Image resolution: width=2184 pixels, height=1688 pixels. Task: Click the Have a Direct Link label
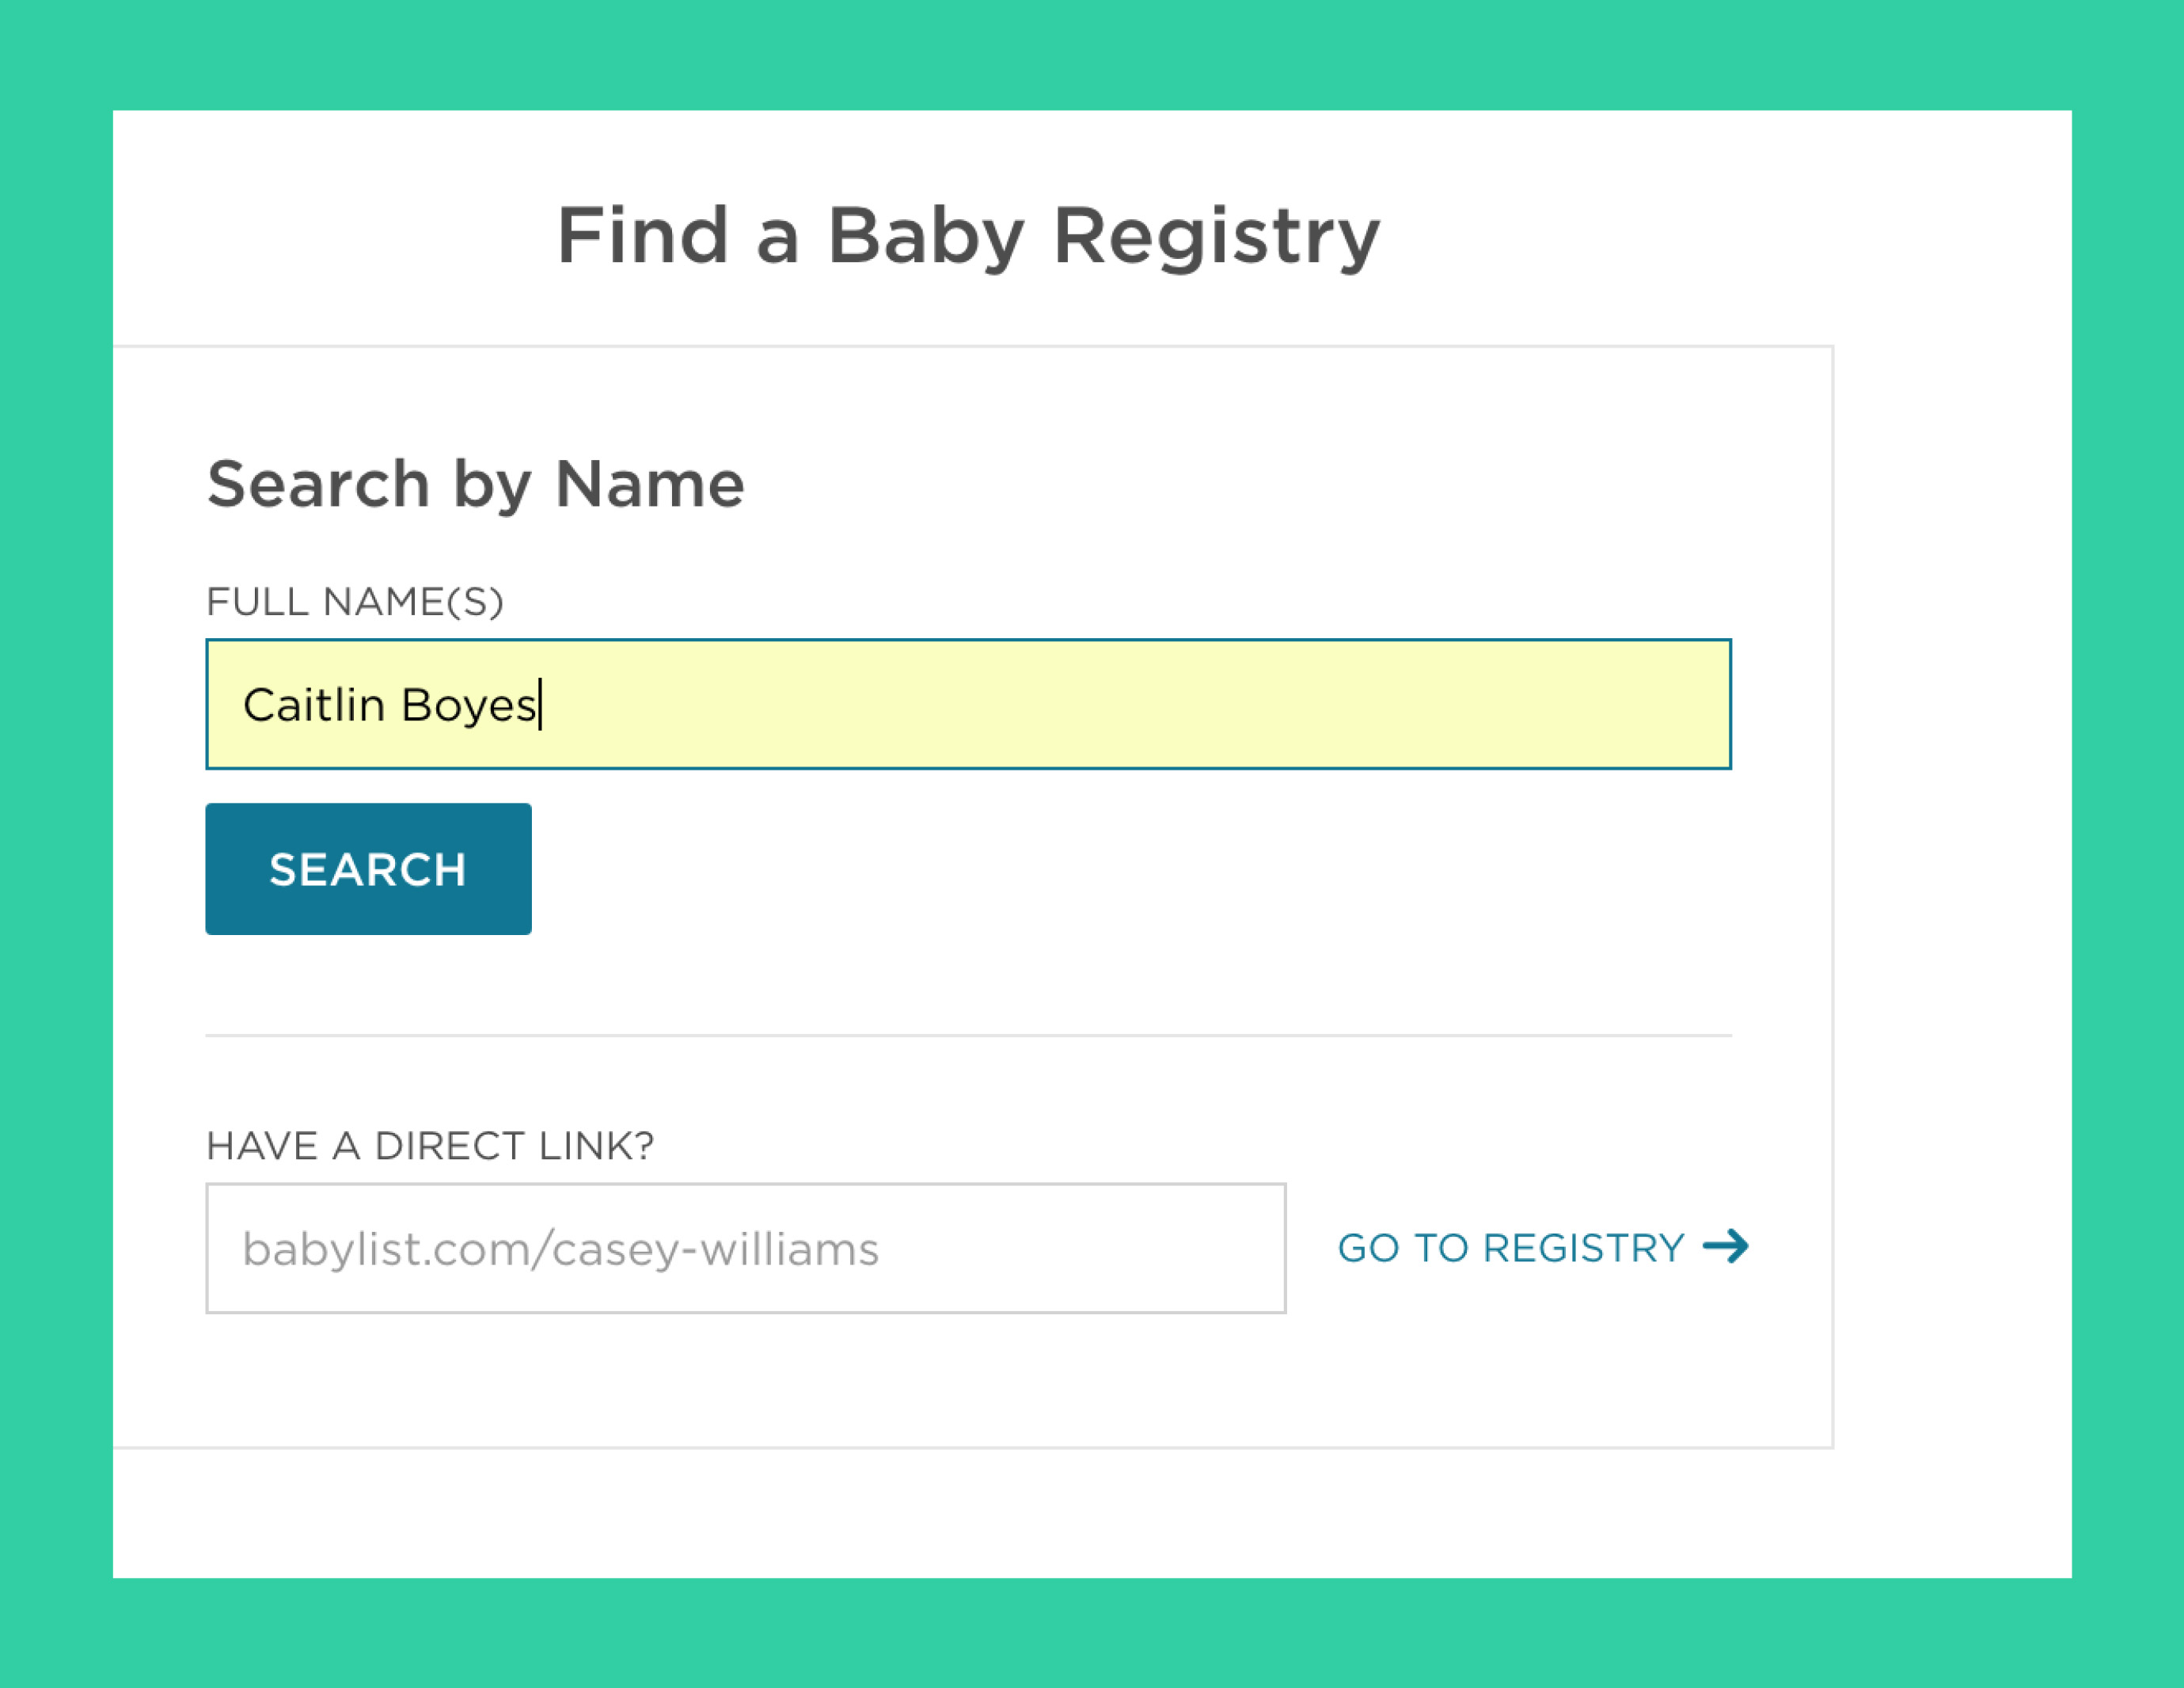click(x=430, y=1146)
